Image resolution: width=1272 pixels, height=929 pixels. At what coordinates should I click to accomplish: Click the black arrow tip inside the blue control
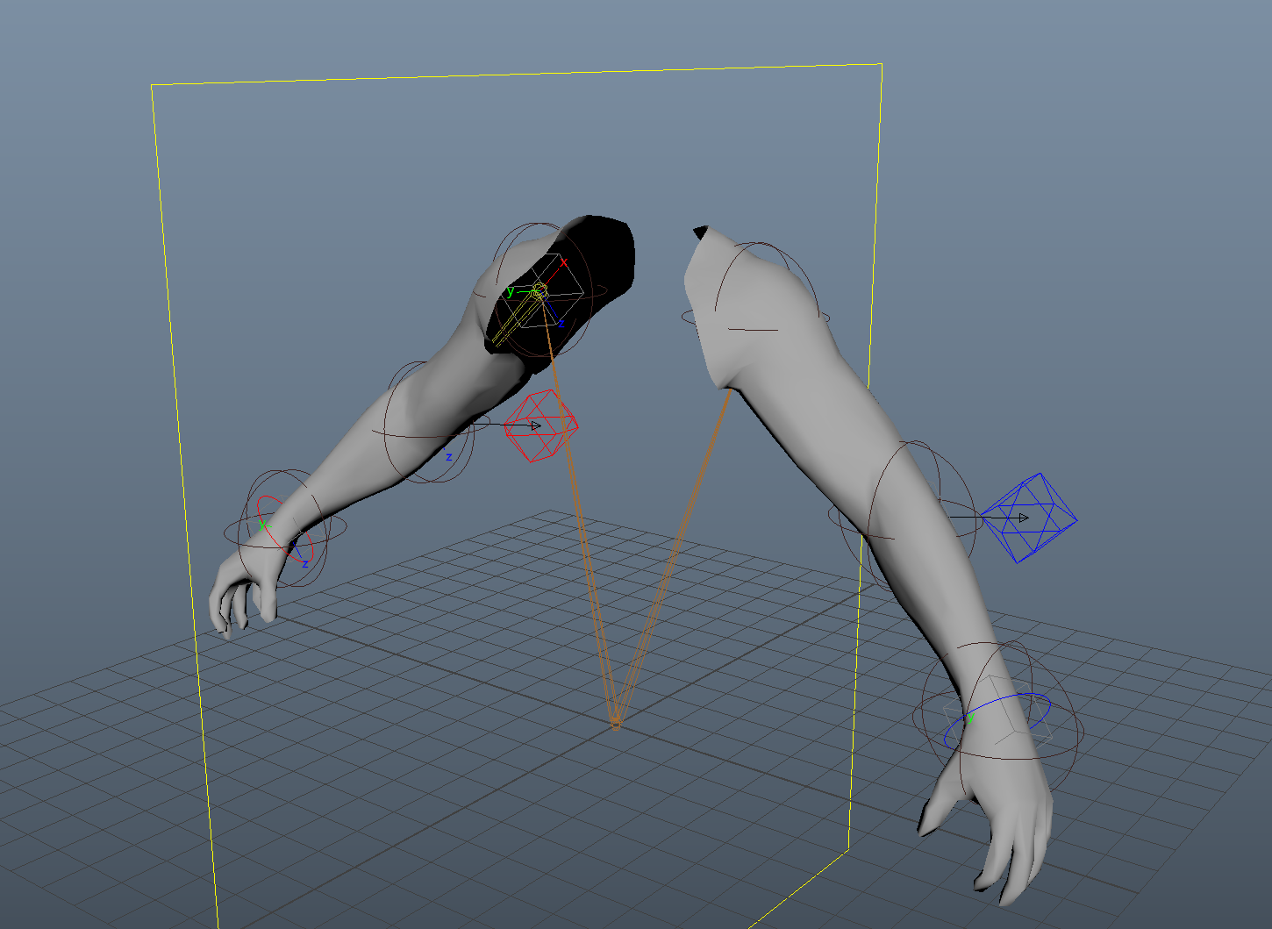(x=1023, y=518)
